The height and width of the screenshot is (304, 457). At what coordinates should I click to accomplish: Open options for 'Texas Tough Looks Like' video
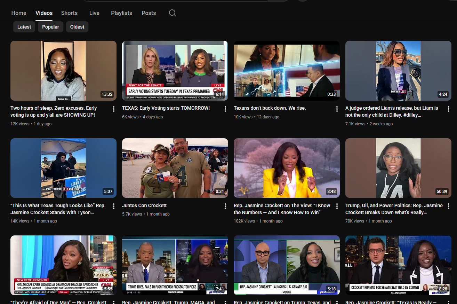pos(114,206)
